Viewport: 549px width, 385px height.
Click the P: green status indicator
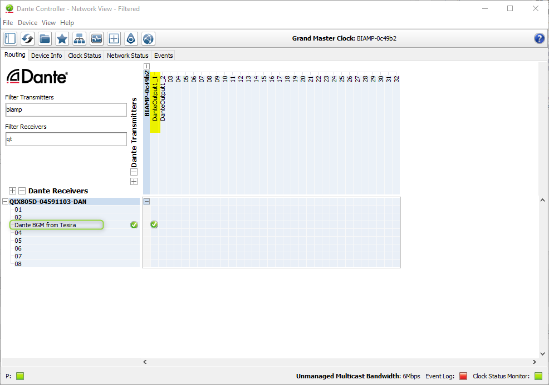point(20,376)
